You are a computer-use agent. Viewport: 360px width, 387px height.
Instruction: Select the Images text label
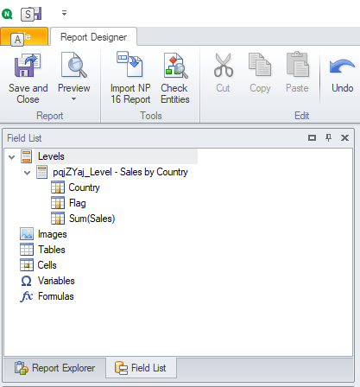tap(53, 234)
